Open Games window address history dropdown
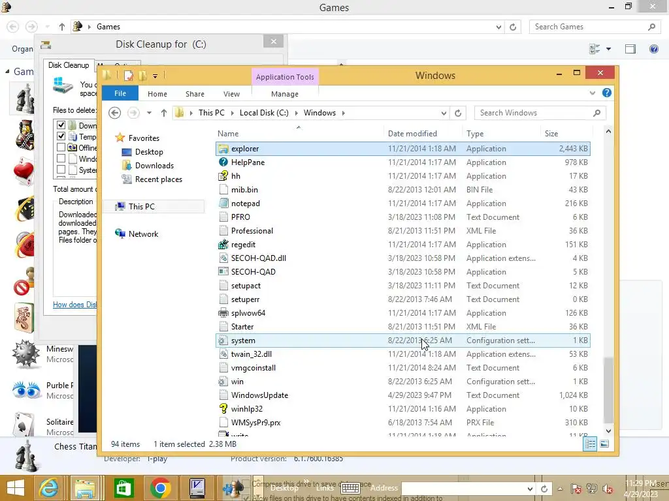The width and height of the screenshot is (669, 501). pos(498,27)
